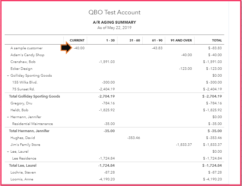Click the 1 - 30 column header

[x=110, y=41]
